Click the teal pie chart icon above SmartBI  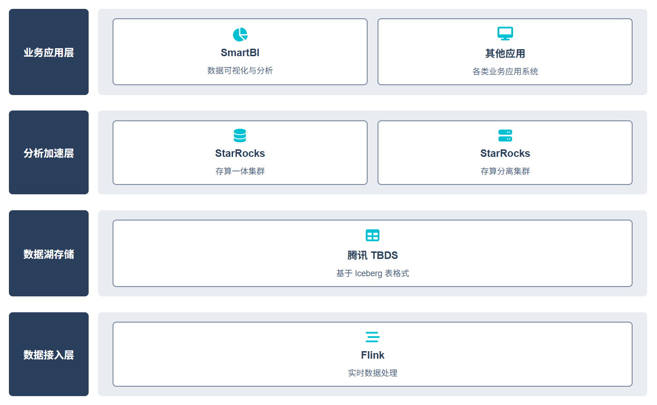click(240, 34)
